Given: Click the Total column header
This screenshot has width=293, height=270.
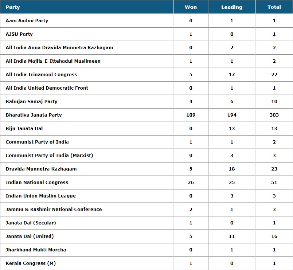Looking at the screenshot, I should coord(274,7).
